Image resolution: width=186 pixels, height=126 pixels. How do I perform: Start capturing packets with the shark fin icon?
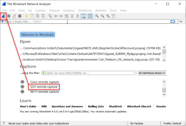click(x=3, y=16)
